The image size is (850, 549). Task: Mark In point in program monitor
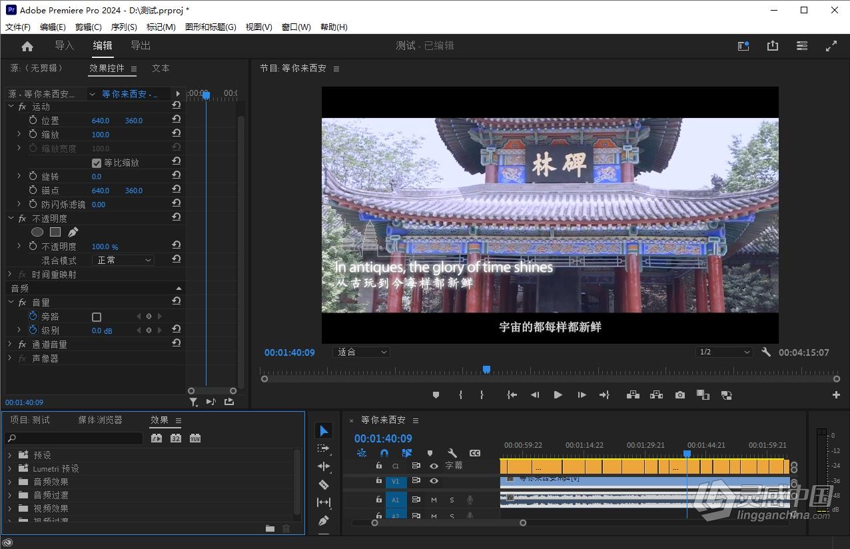tap(460, 395)
